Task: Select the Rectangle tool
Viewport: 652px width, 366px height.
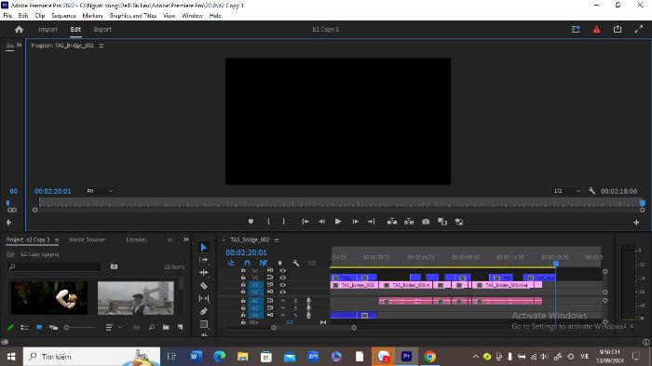Action: [204, 324]
